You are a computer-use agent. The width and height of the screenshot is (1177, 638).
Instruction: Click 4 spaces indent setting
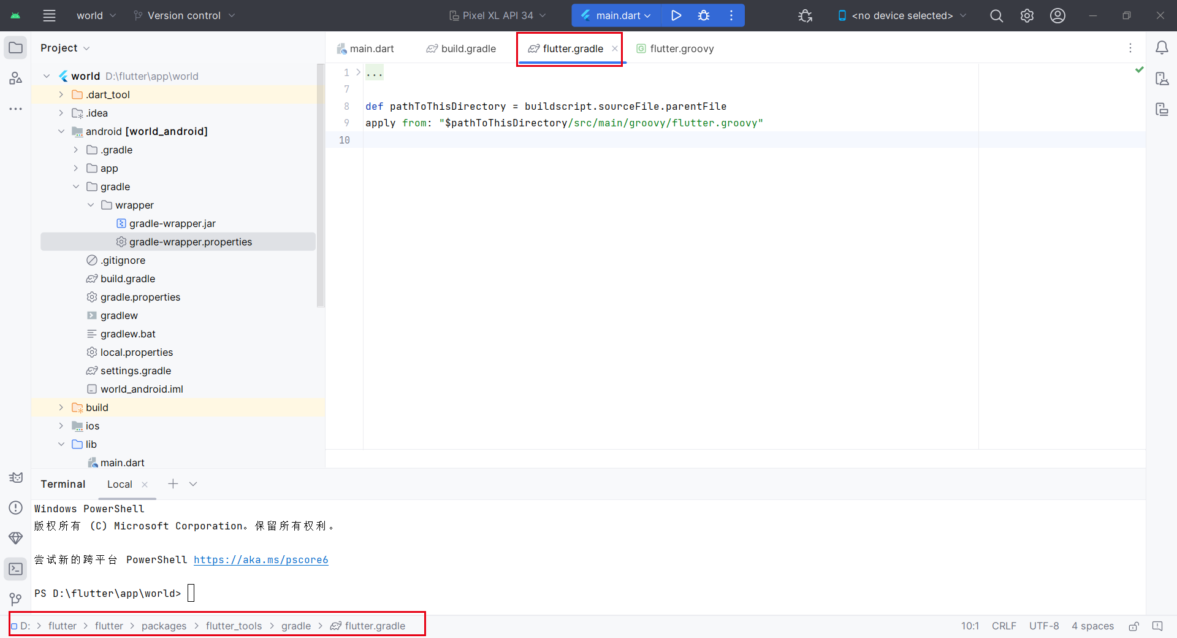(1093, 626)
